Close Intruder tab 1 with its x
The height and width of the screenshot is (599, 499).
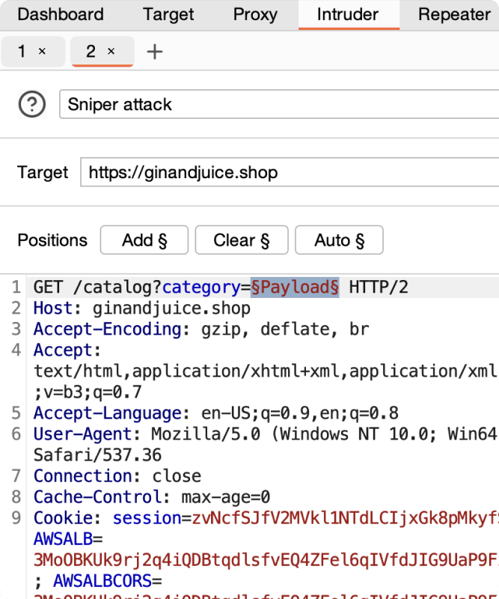click(42, 51)
